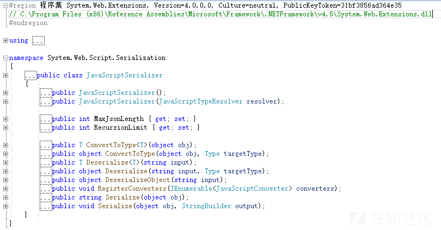Expand the collapsed using directives
Viewport: 441px width, 230px height.
(x=5, y=40)
